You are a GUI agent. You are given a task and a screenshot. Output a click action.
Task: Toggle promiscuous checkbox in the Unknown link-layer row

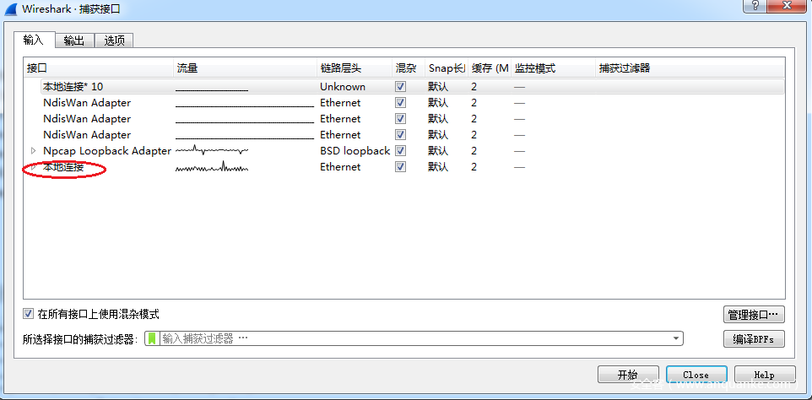click(400, 86)
